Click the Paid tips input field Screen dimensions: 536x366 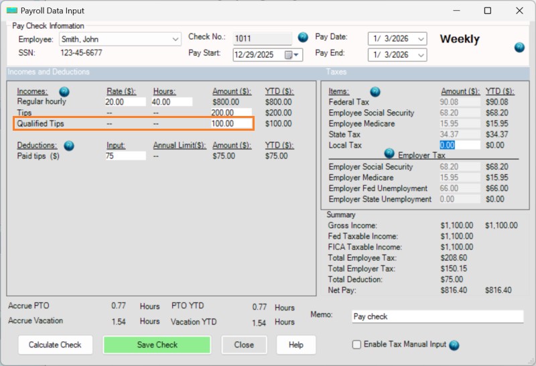(x=125, y=156)
